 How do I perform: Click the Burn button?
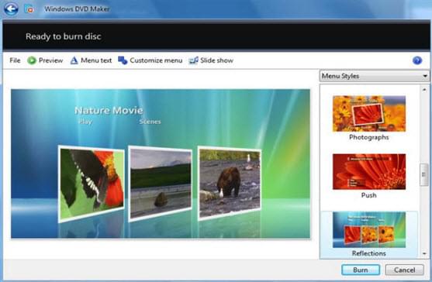[x=361, y=270]
